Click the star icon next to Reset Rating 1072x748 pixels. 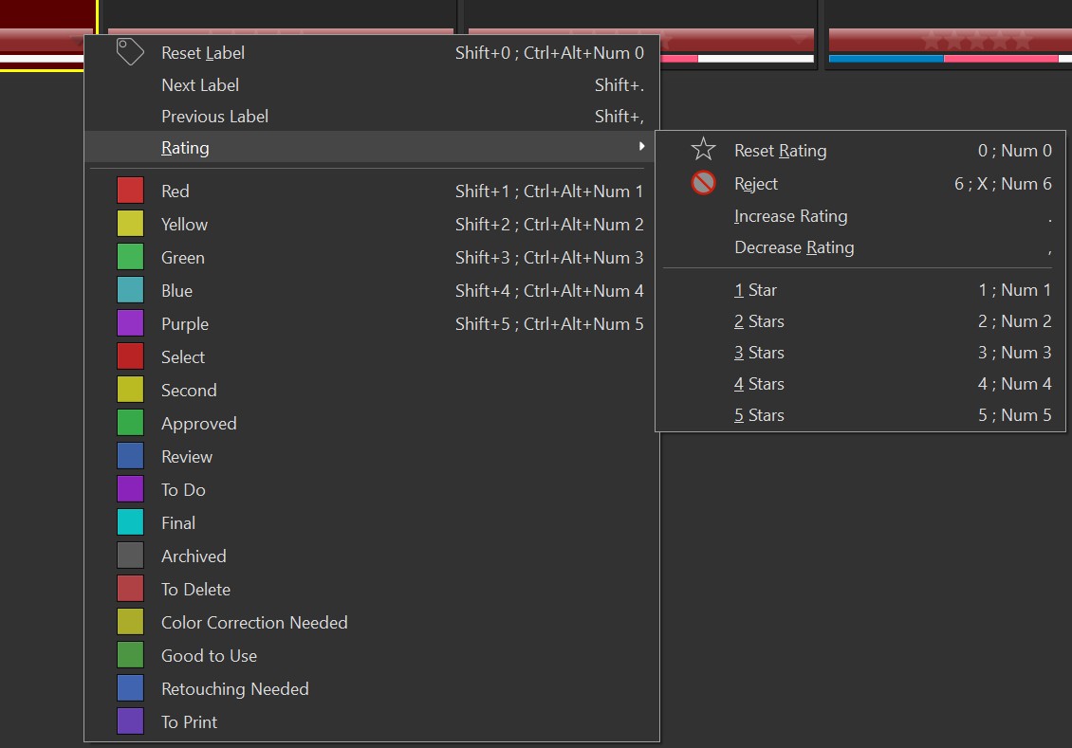[703, 149]
